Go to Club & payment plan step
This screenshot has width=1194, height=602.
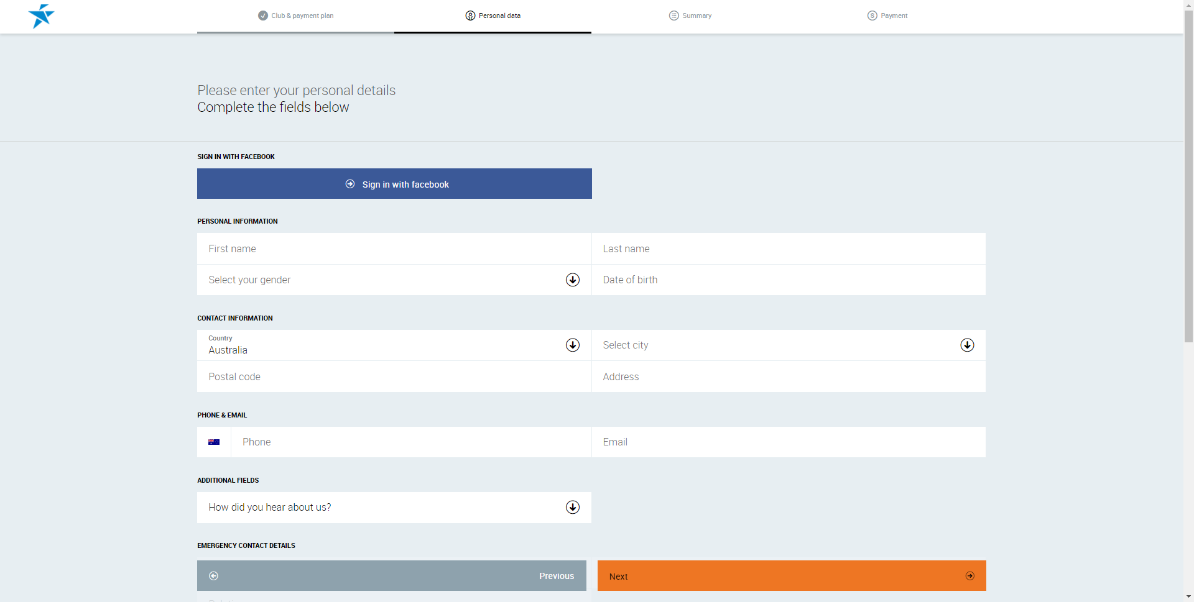click(x=302, y=16)
